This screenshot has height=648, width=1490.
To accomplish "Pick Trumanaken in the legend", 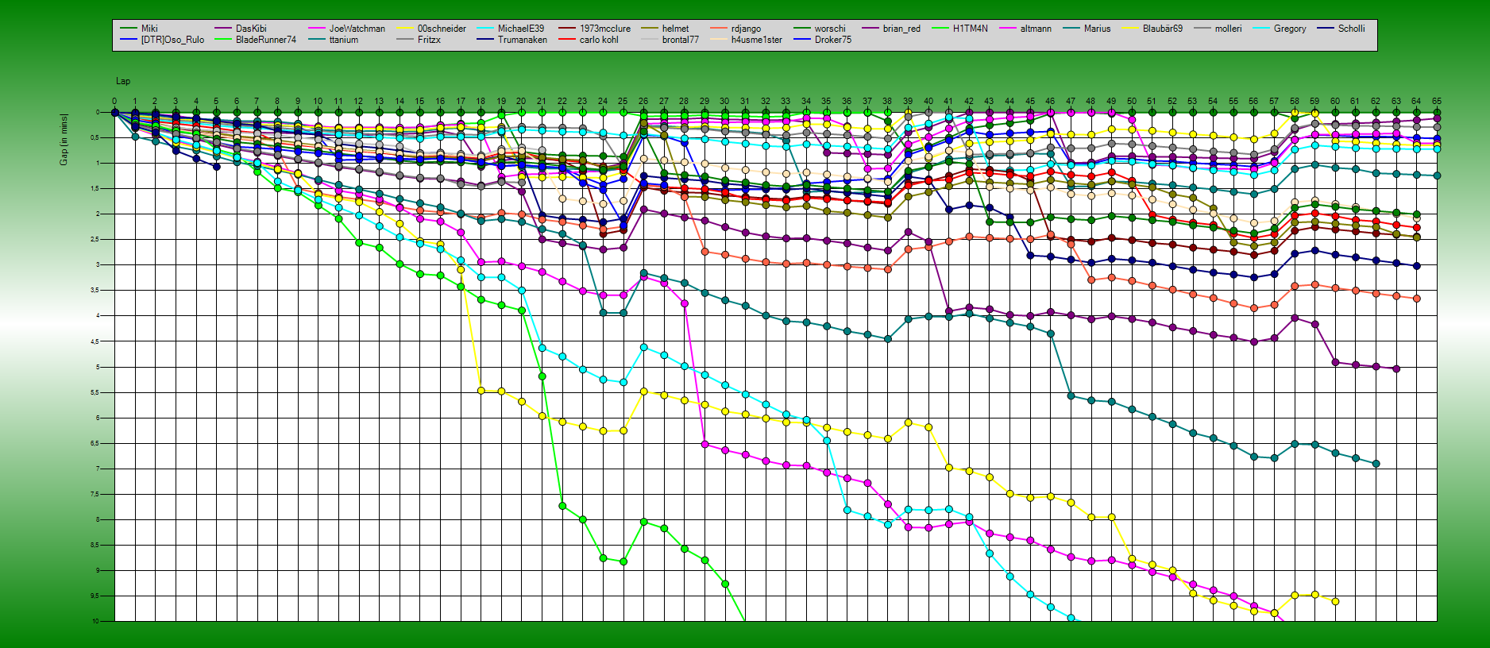I will coord(523,40).
